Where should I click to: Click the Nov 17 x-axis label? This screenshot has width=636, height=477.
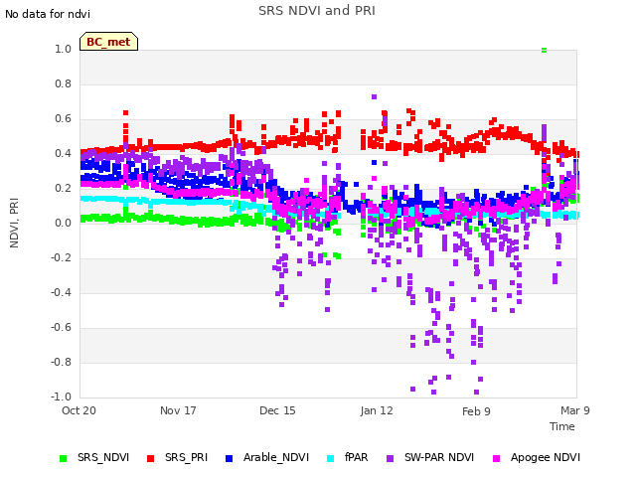tap(178, 410)
